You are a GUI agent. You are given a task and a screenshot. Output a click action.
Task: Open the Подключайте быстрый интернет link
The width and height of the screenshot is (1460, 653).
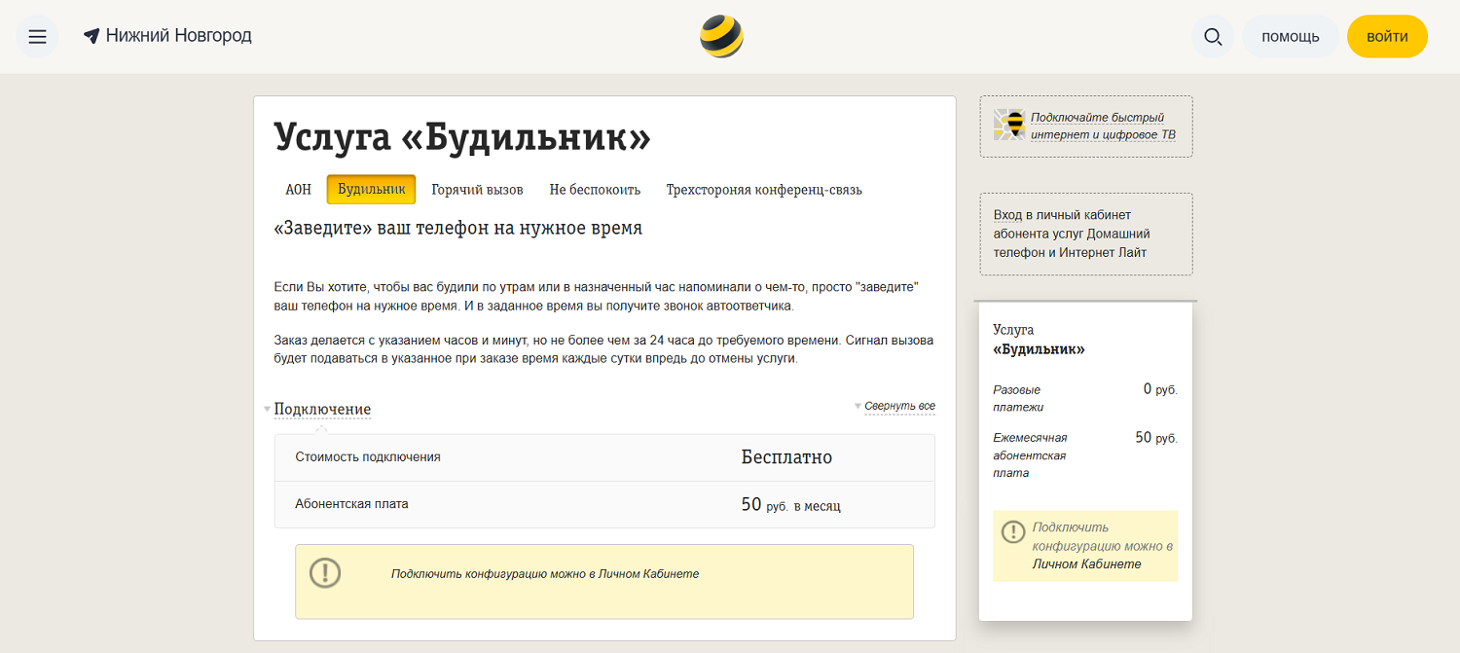(1103, 126)
